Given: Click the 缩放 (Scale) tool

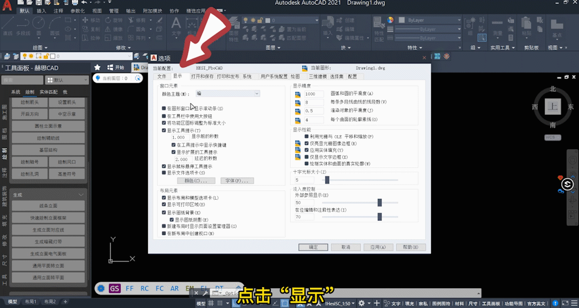Looking at the screenshot, I should point(114,38).
